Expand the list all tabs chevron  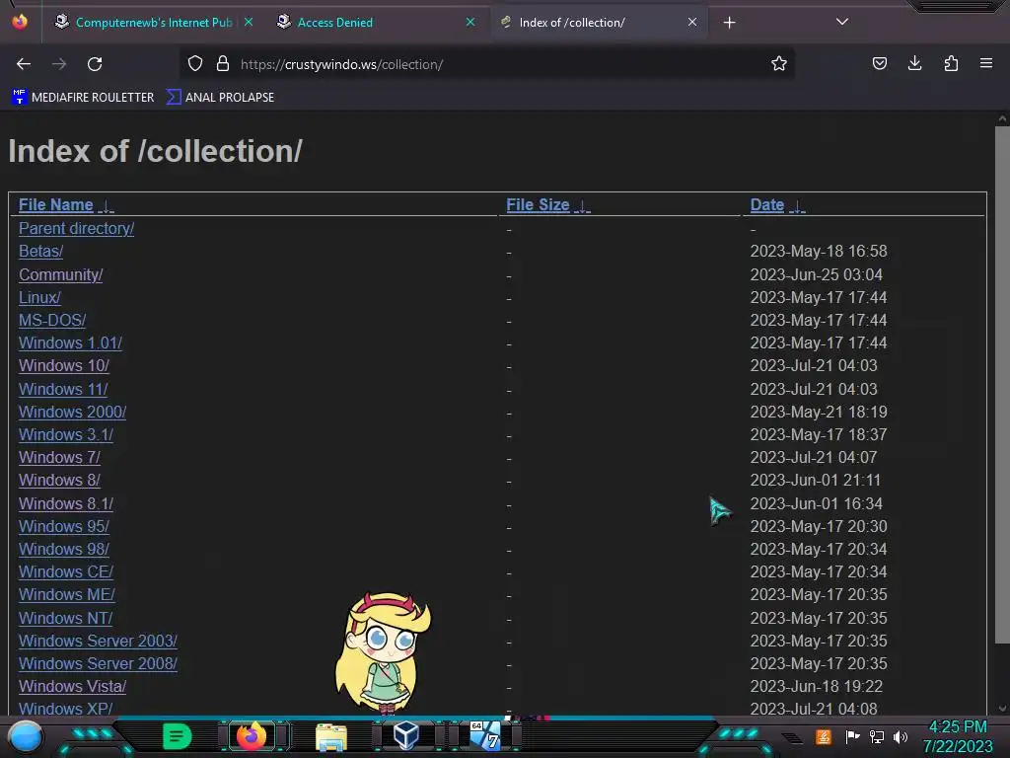tap(842, 22)
